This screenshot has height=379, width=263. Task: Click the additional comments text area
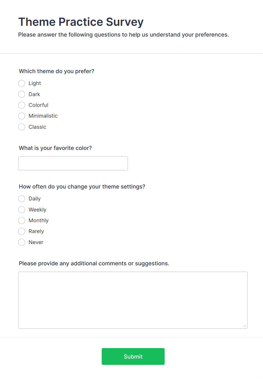[133, 300]
